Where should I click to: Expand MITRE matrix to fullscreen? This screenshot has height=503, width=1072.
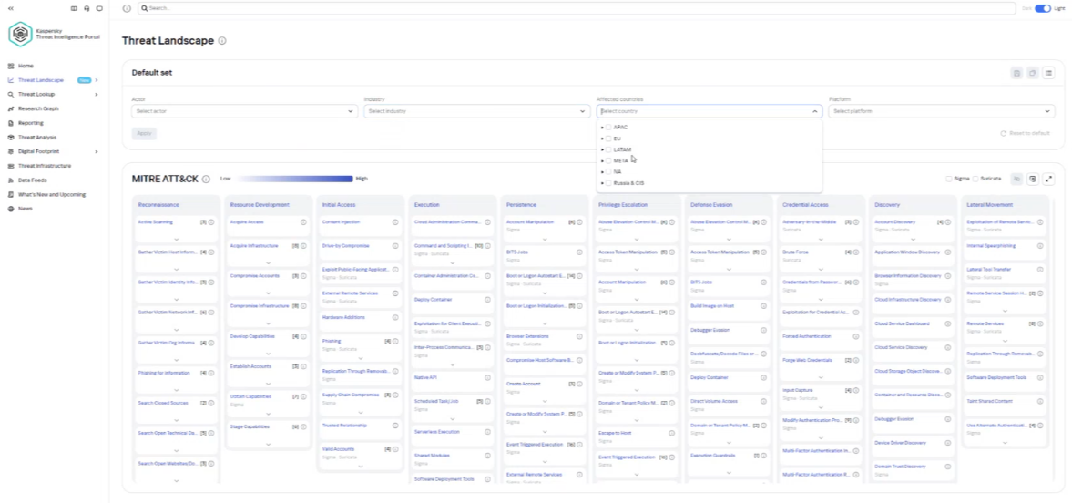1048,179
